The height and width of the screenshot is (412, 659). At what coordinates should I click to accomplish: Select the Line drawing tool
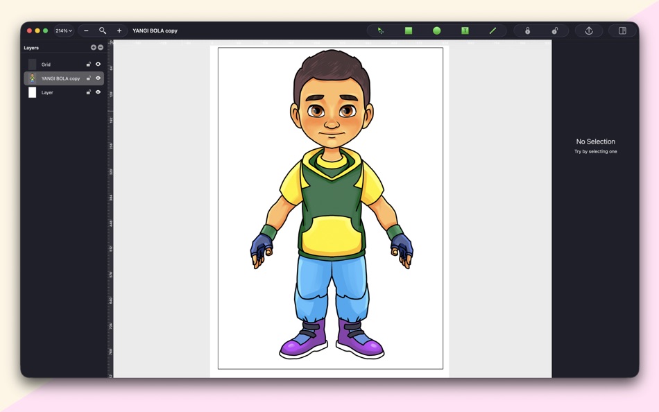coord(493,31)
